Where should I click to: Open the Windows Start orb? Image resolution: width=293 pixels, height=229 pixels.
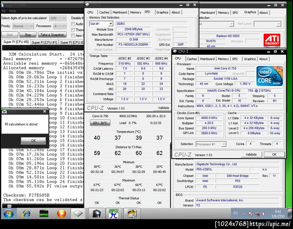click(x=8, y=213)
